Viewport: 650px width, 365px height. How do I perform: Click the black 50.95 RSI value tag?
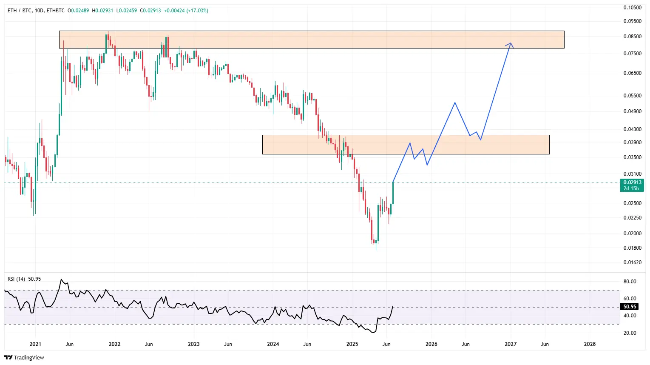pos(630,307)
